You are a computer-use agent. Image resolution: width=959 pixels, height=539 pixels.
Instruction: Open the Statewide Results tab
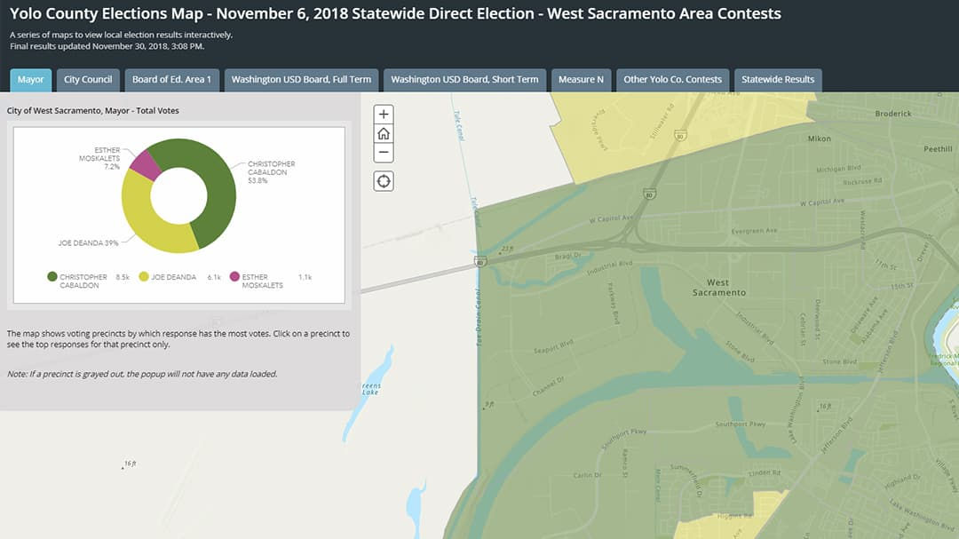click(x=778, y=79)
